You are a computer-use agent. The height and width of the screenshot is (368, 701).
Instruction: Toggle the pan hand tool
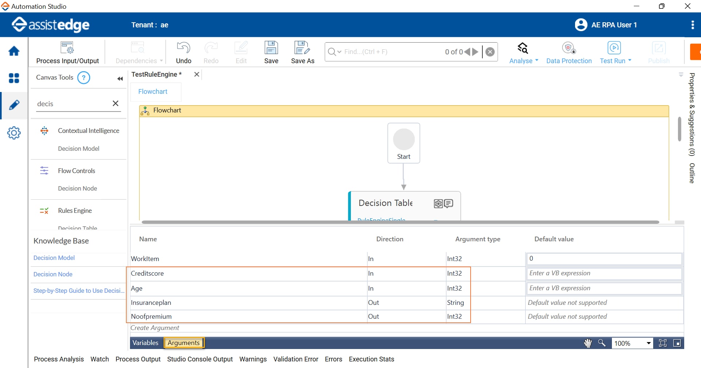point(588,343)
